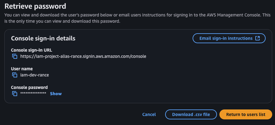This screenshot has height=125, width=275.
Task: Click the password retrieval description paragraph
Action: (x=137, y=18)
